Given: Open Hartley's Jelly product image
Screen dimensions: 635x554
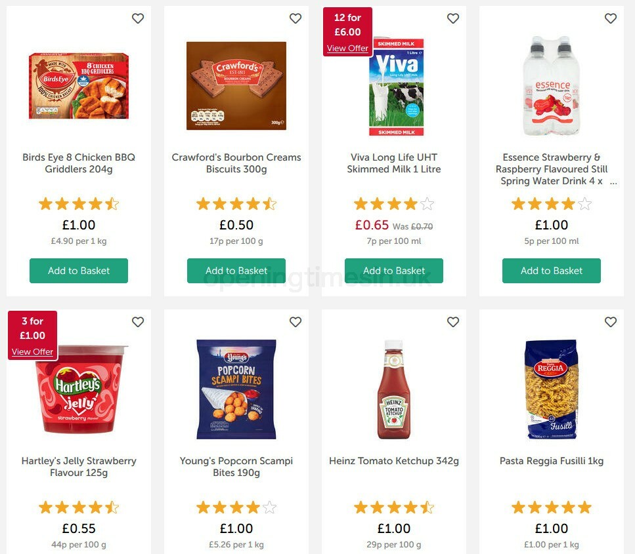Looking at the screenshot, I should point(79,389).
